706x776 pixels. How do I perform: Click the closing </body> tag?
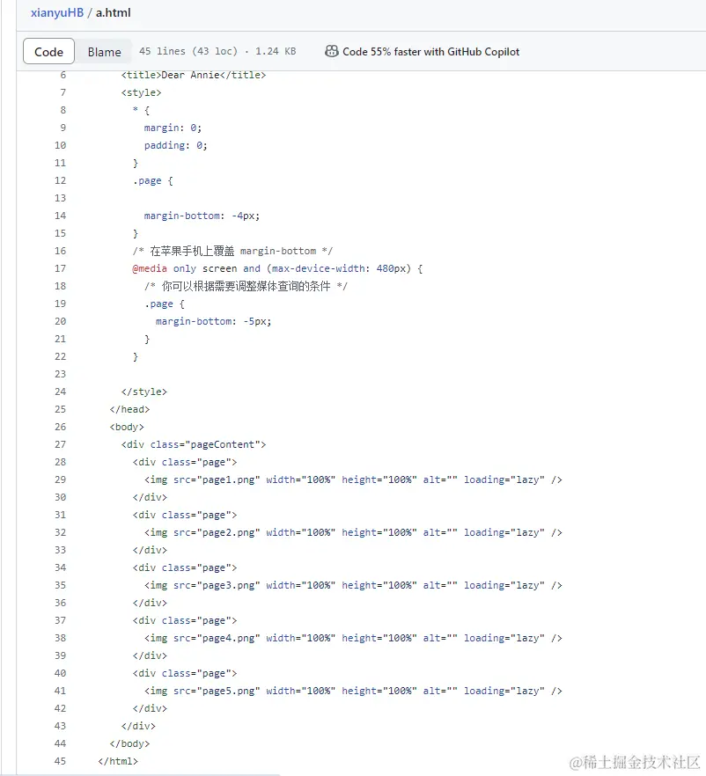(129, 743)
